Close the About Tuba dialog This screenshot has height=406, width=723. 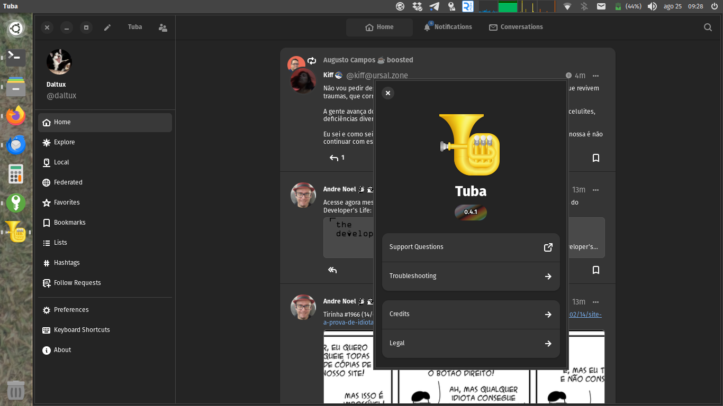(x=388, y=93)
